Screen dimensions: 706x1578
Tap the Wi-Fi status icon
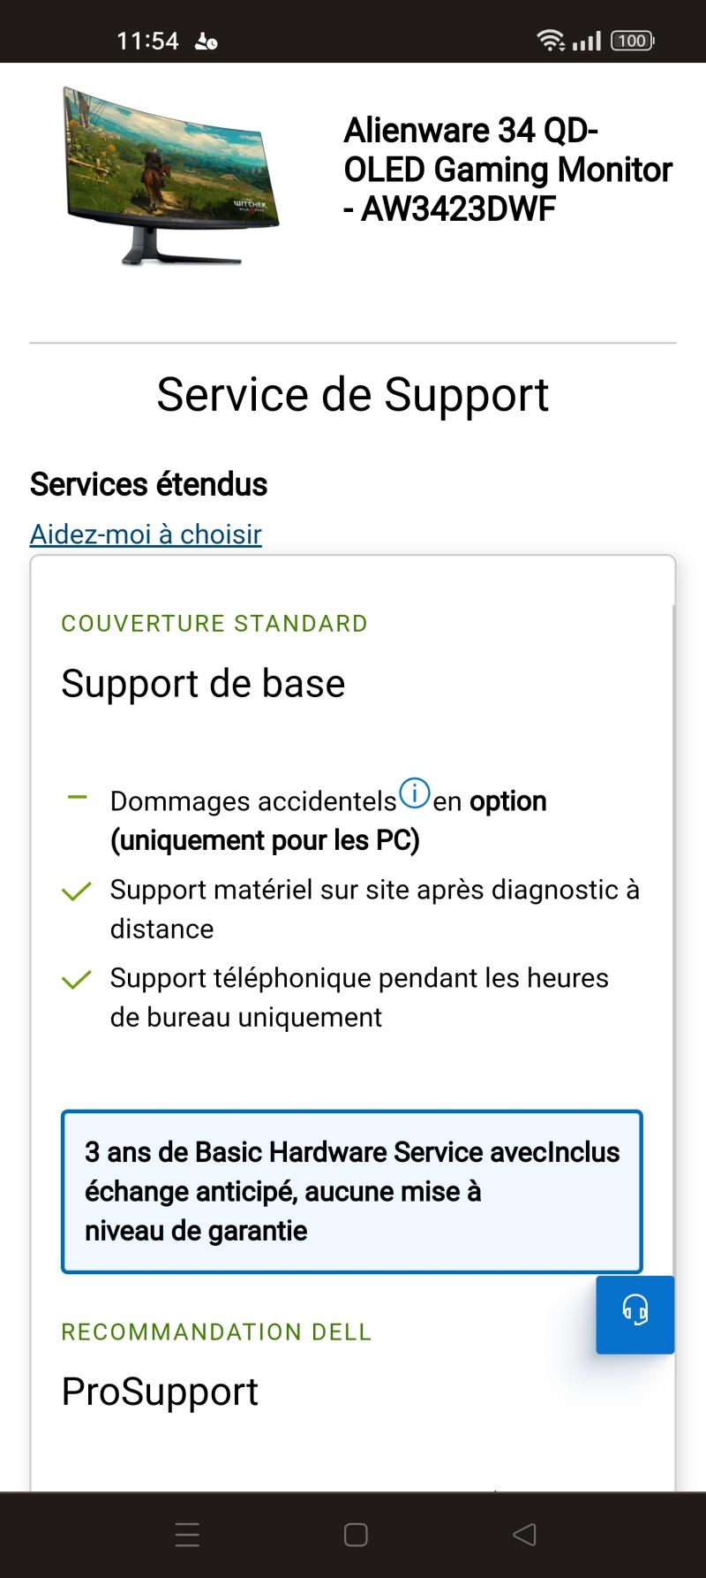pyautogui.click(x=551, y=41)
